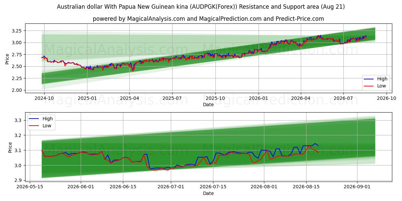Click the 2025-07 tick label
The height and width of the screenshot is (201, 402).
click(x=172, y=98)
